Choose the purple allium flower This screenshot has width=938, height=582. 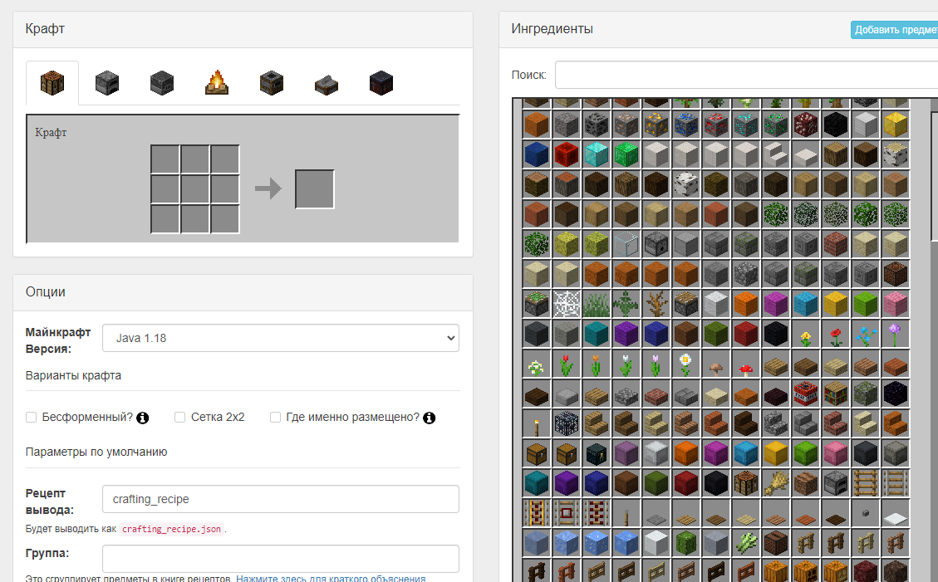pos(895,334)
